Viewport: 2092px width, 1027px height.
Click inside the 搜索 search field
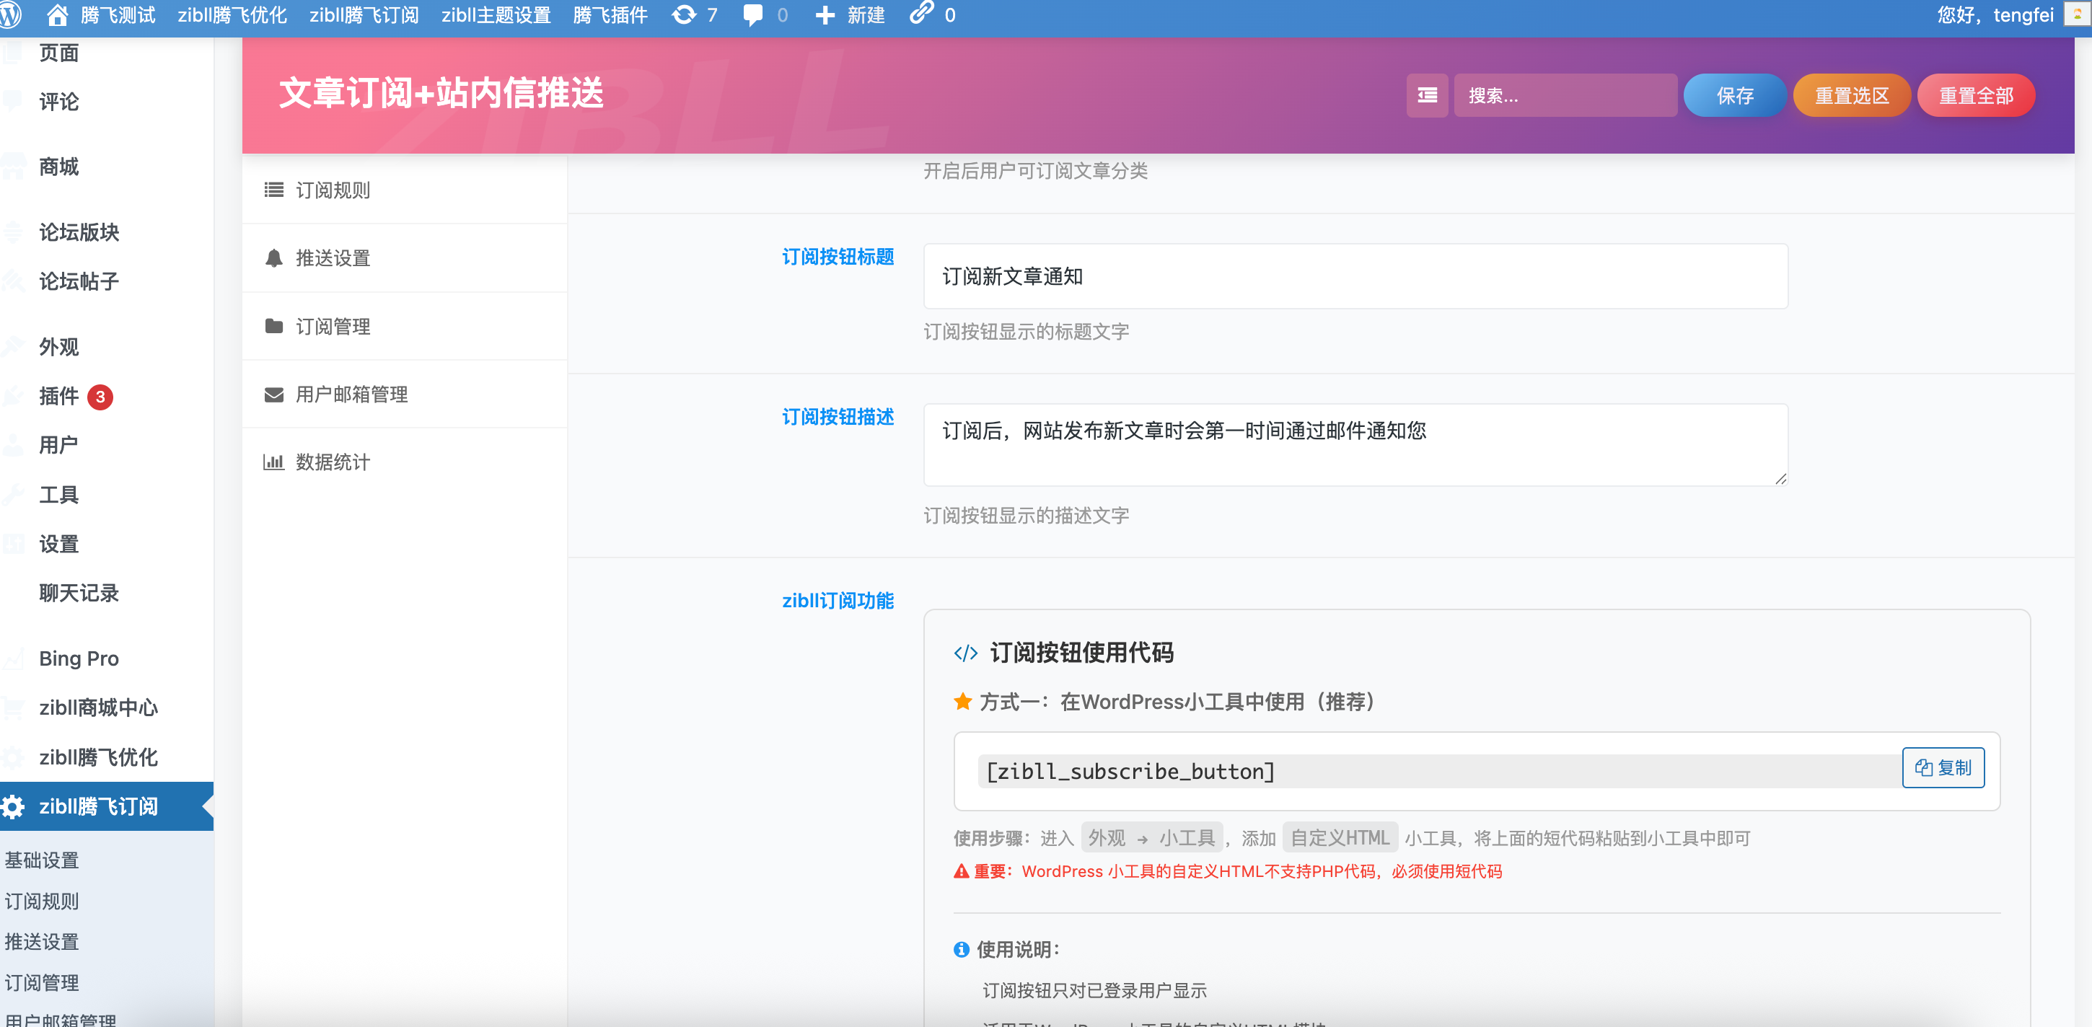(x=1565, y=95)
